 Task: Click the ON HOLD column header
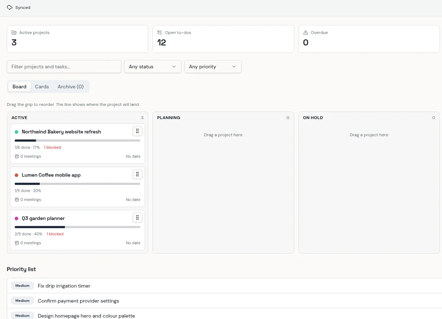pyautogui.click(x=313, y=118)
